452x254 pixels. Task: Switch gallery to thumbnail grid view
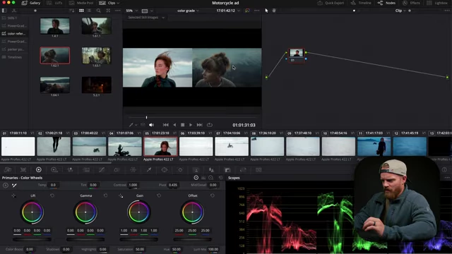click(81, 11)
